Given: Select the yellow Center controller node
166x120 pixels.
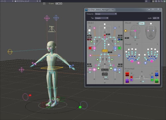Looking at the screenshot, I should [105, 51].
